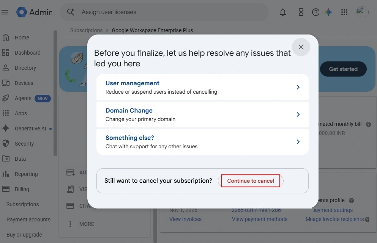Open Domain Change option

(202, 114)
